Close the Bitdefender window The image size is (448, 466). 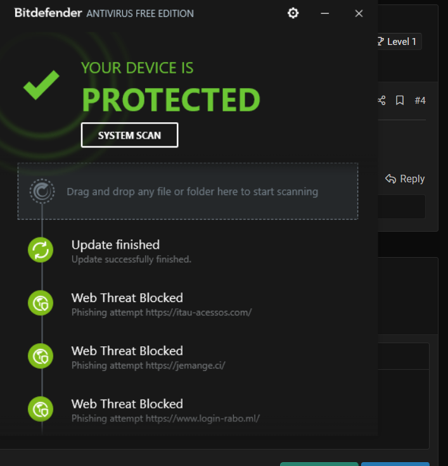tap(359, 13)
